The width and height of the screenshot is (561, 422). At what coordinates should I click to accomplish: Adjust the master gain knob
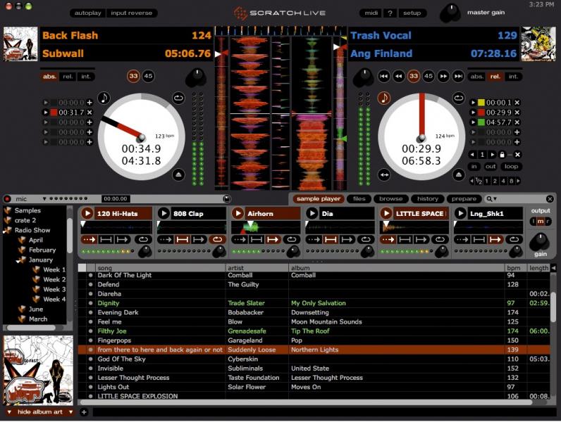point(450,13)
